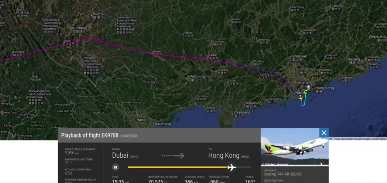387x183 pixels.
Task: Close the EK9788 playback panel
Action: coord(324,133)
